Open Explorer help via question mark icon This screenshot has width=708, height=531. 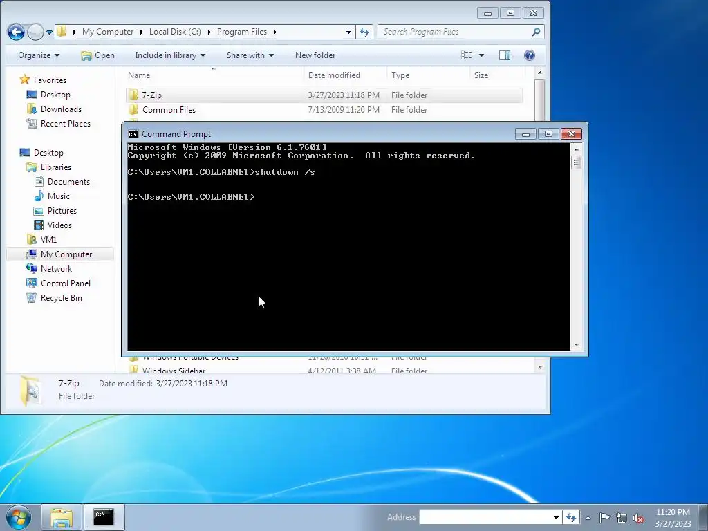pyautogui.click(x=529, y=55)
